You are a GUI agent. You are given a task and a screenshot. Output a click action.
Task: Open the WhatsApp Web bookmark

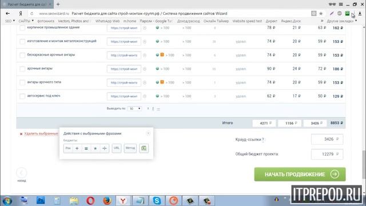(x=108, y=21)
